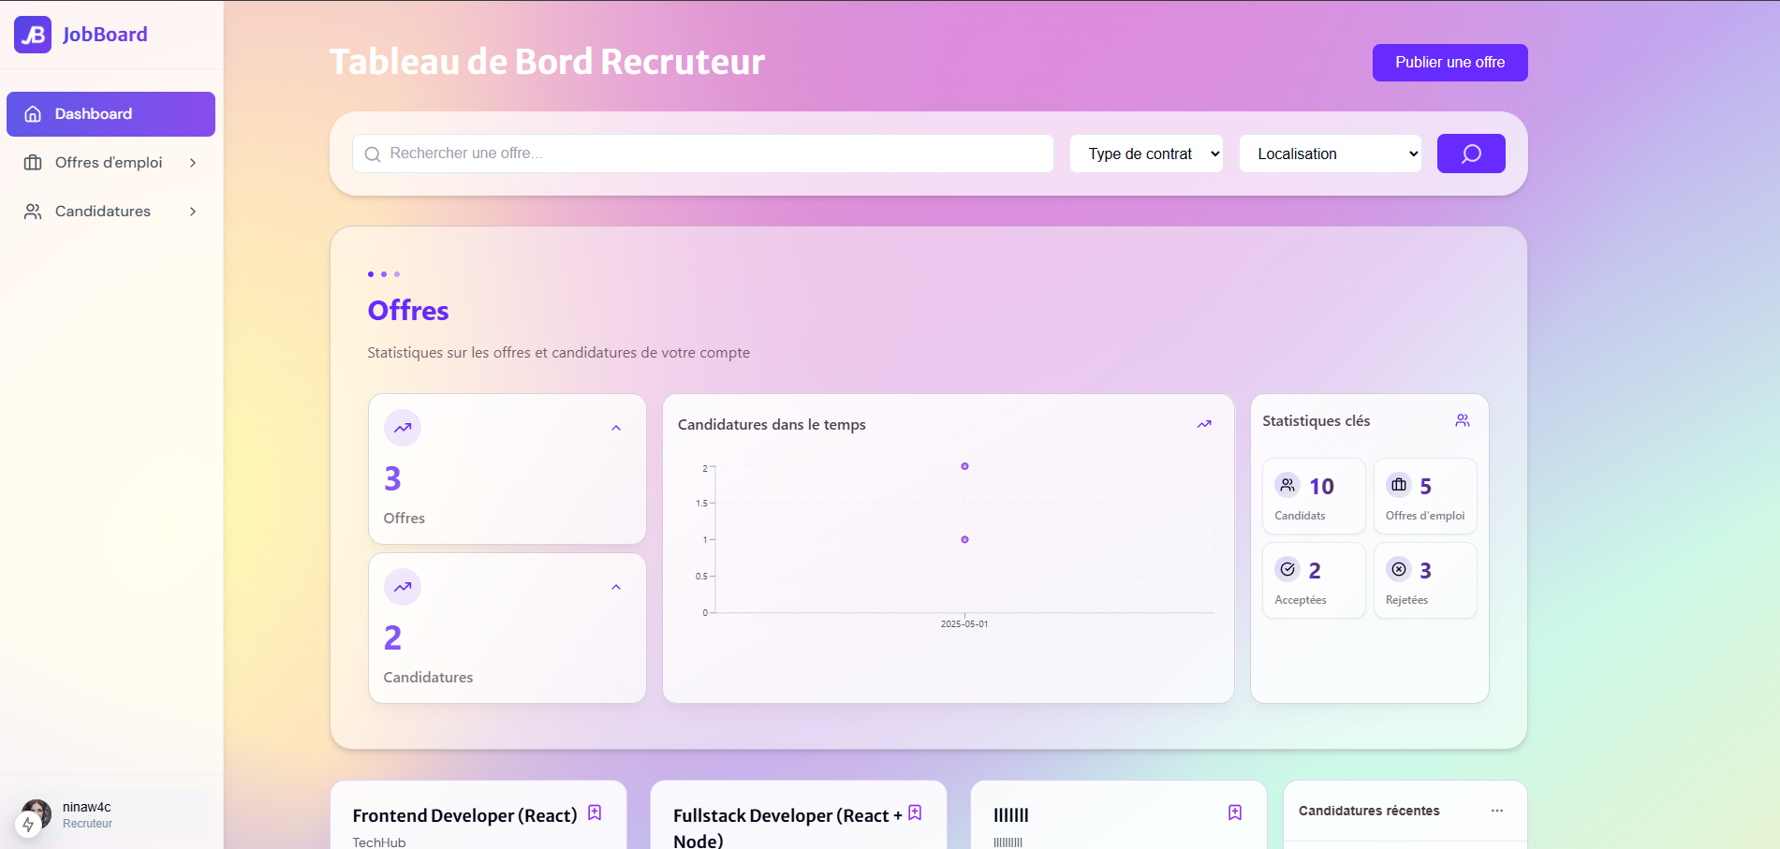Click the purple search magnifier button
1780x849 pixels.
[x=1470, y=154]
